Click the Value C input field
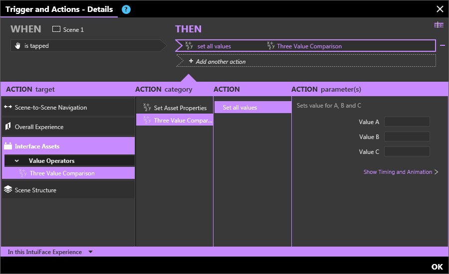449x274 pixels. pyautogui.click(x=407, y=151)
